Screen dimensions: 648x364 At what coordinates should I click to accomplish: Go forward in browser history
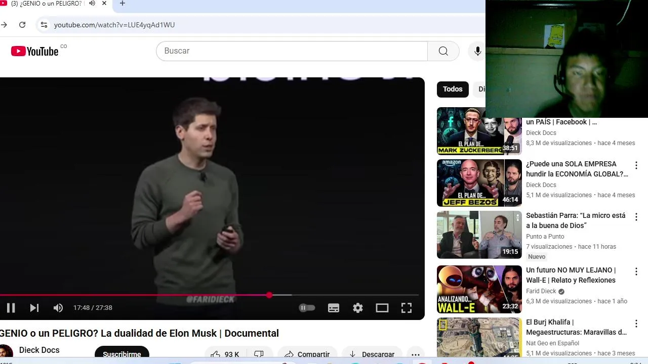(x=4, y=25)
